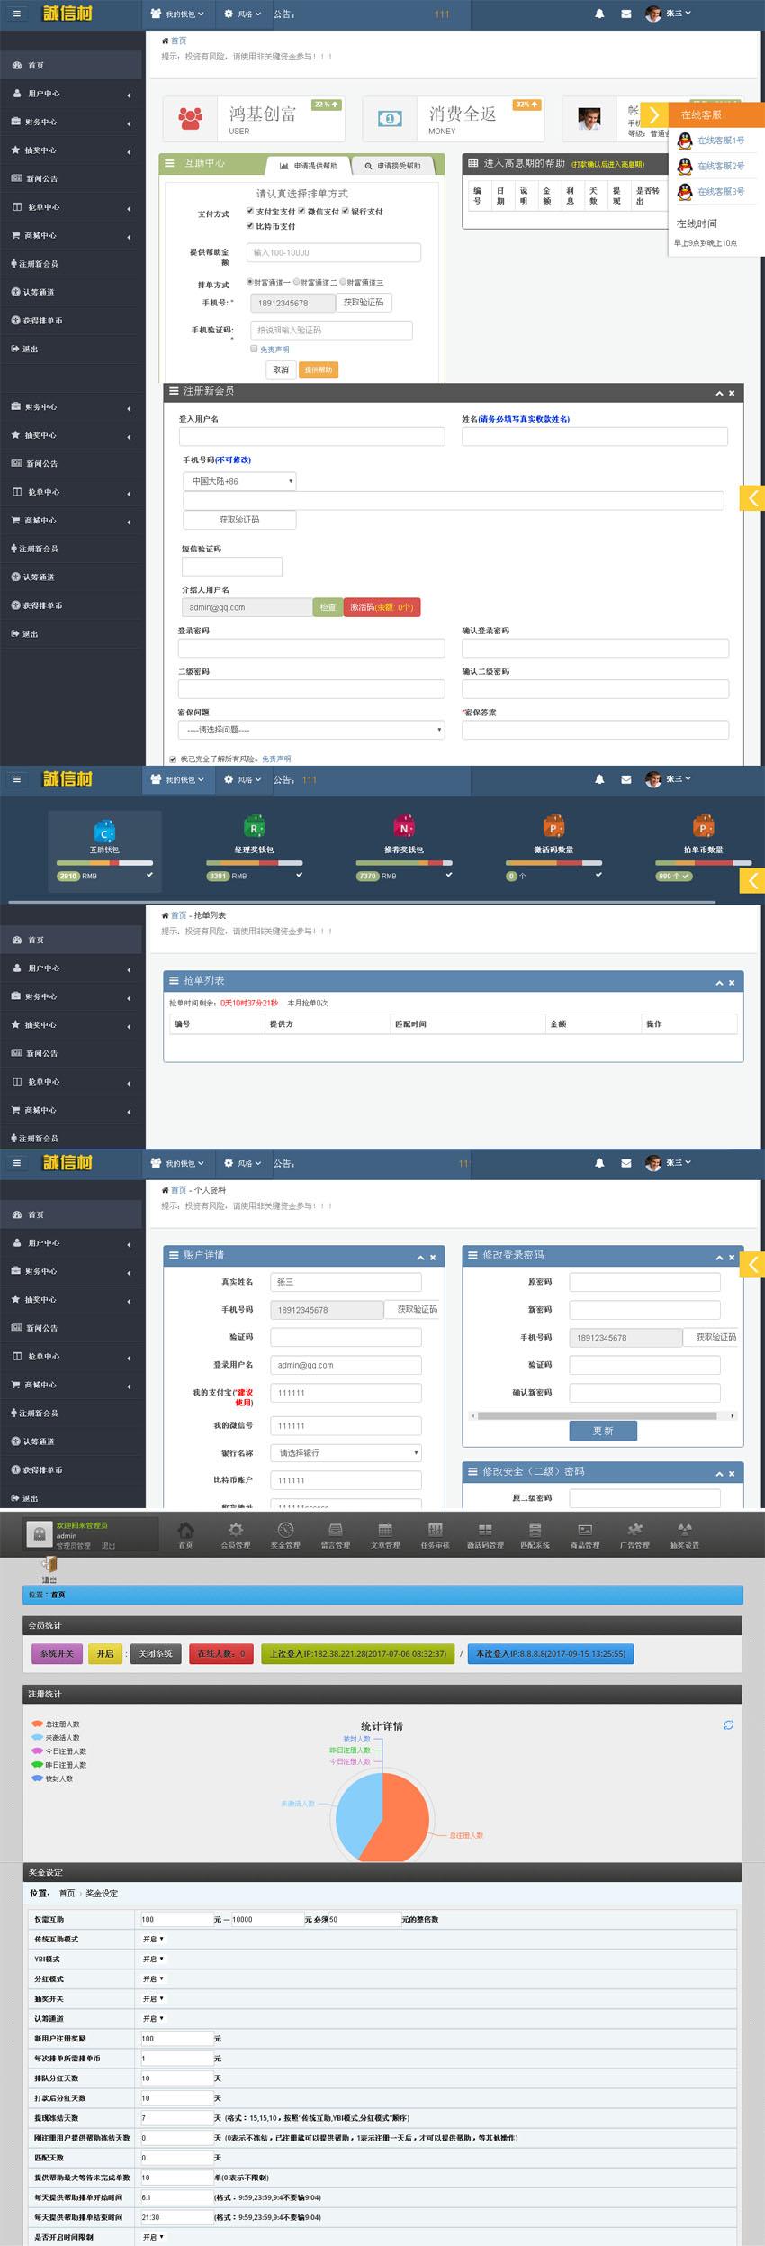Collapse the 在线客服 panel with orange arrow
Image resolution: width=765 pixels, height=2246 pixels.
coord(654,114)
